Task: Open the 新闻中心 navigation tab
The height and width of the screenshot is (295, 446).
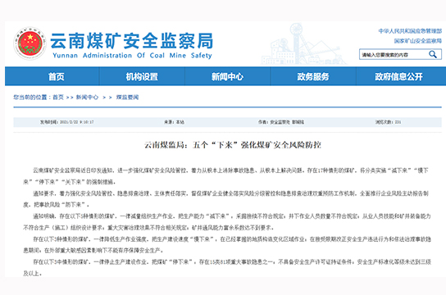Action: (227, 76)
